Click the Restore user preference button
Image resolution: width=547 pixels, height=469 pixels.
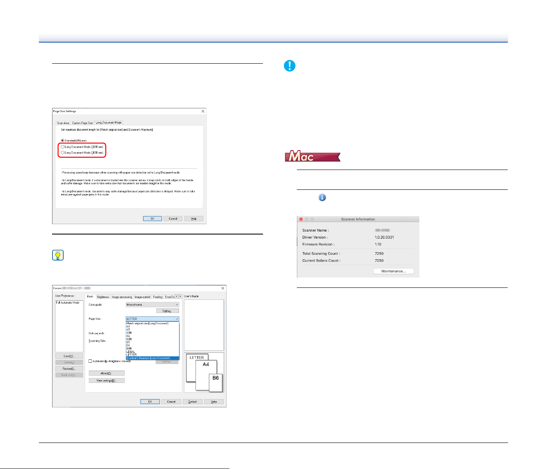[x=69, y=368]
